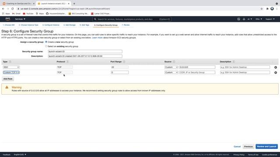This screenshot has width=280, height=157.
Task: Open the Maps bookmark
Action: click(x=40, y=14)
